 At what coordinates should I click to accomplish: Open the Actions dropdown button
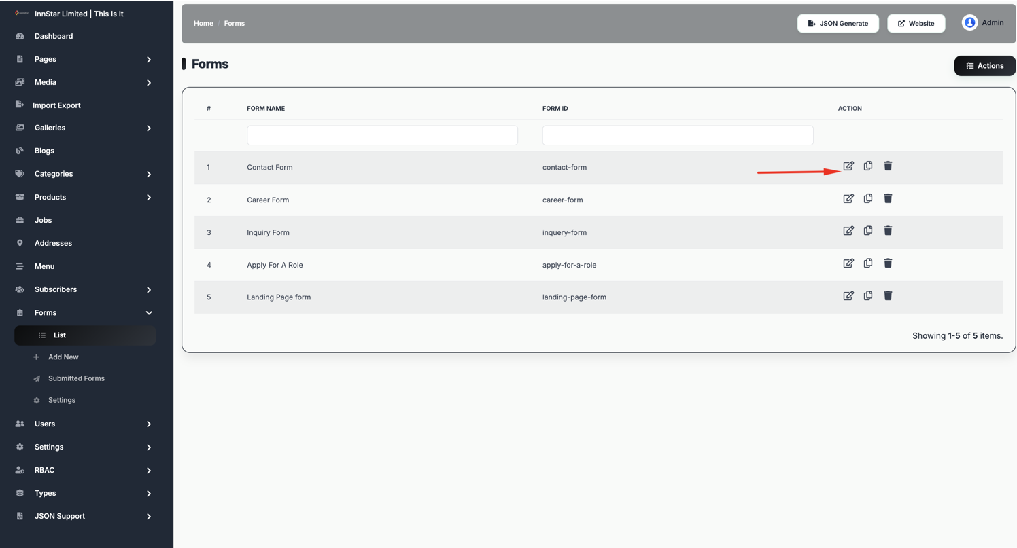pyautogui.click(x=984, y=66)
